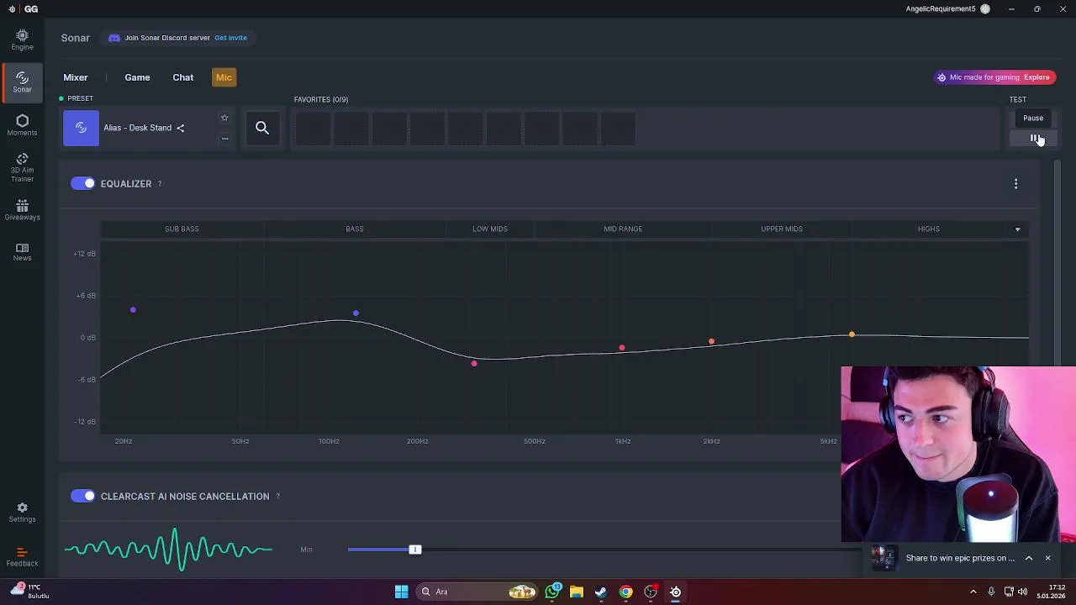The image size is (1076, 605).
Task: Click Get invite Discord link
Action: pos(230,38)
